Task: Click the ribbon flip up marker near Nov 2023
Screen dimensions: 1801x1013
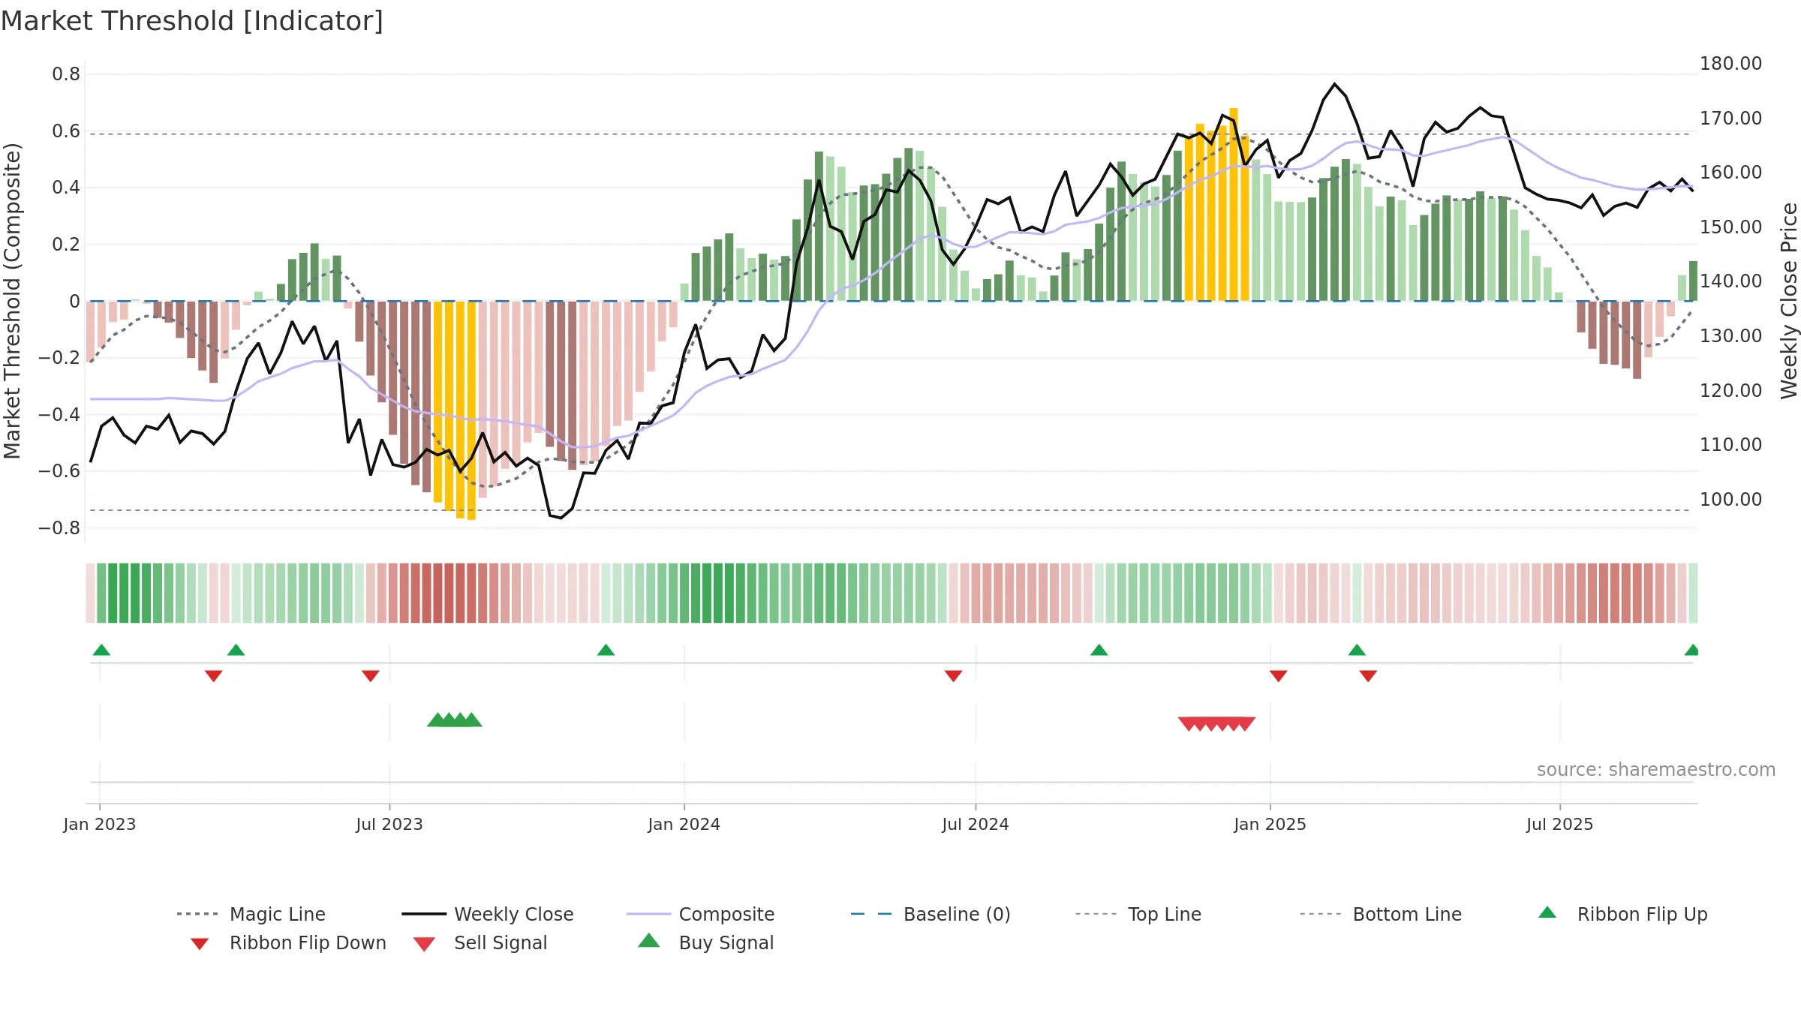Action: 606,650
